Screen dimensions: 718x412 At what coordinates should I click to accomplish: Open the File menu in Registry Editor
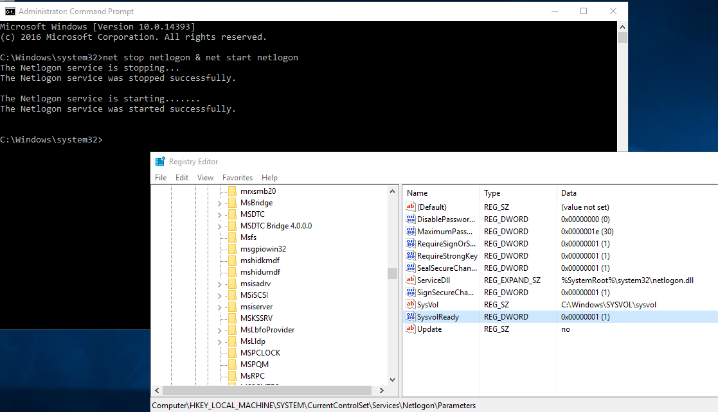point(161,178)
